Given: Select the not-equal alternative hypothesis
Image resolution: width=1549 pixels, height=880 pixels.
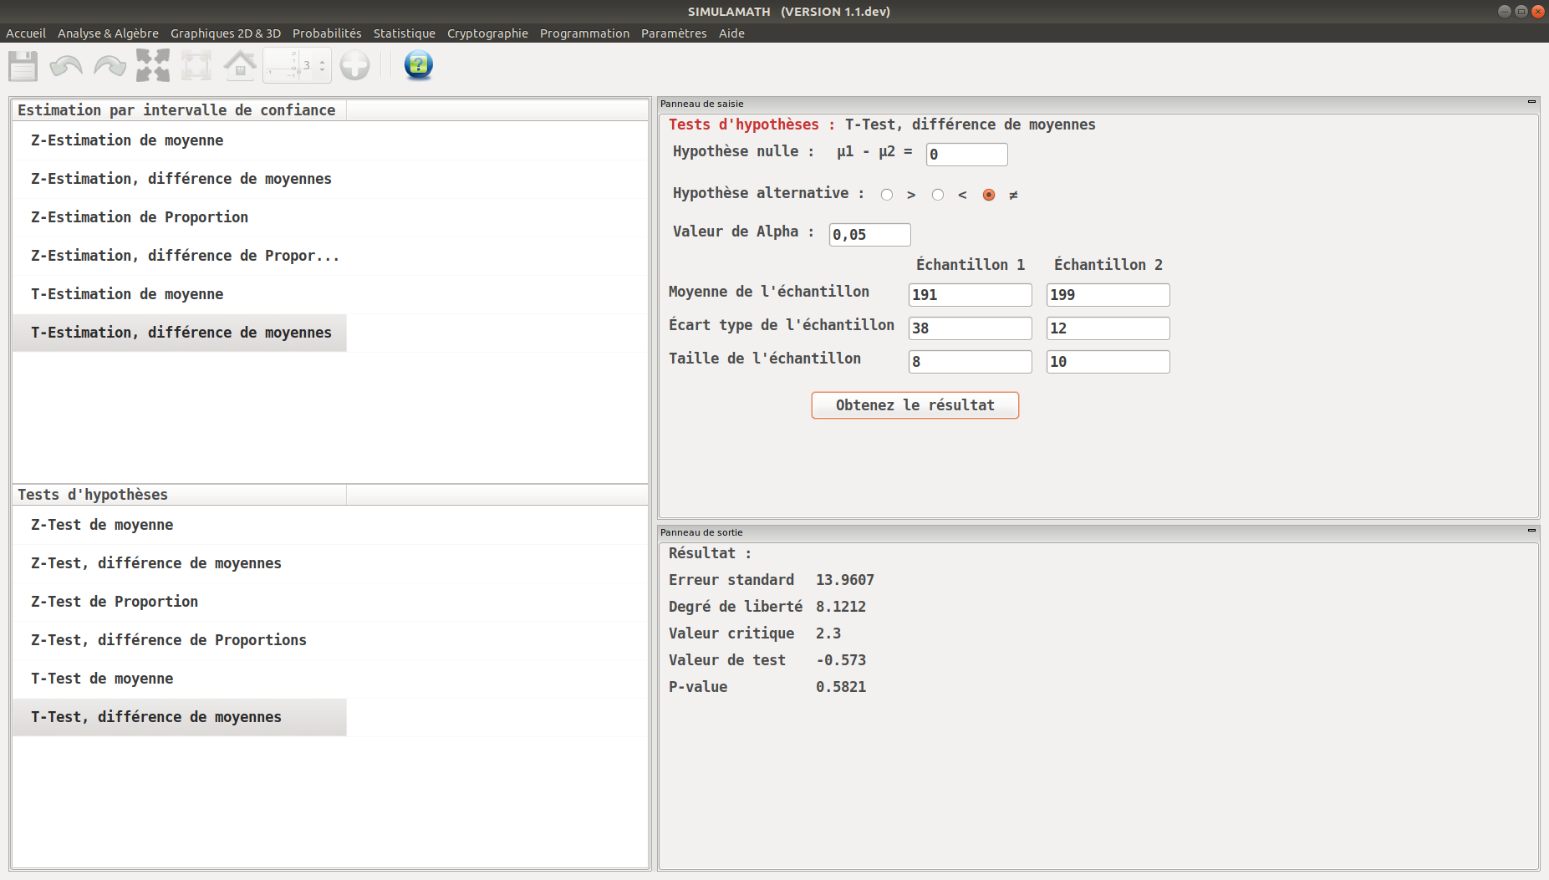Looking at the screenshot, I should pyautogui.click(x=989, y=195).
